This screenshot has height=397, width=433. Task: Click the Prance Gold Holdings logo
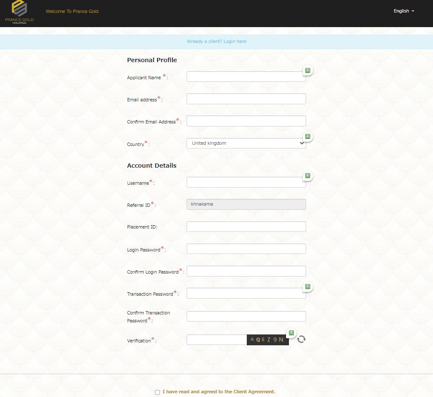point(19,13)
